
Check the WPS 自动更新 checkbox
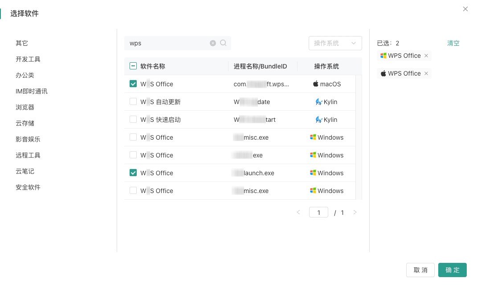[133, 101]
